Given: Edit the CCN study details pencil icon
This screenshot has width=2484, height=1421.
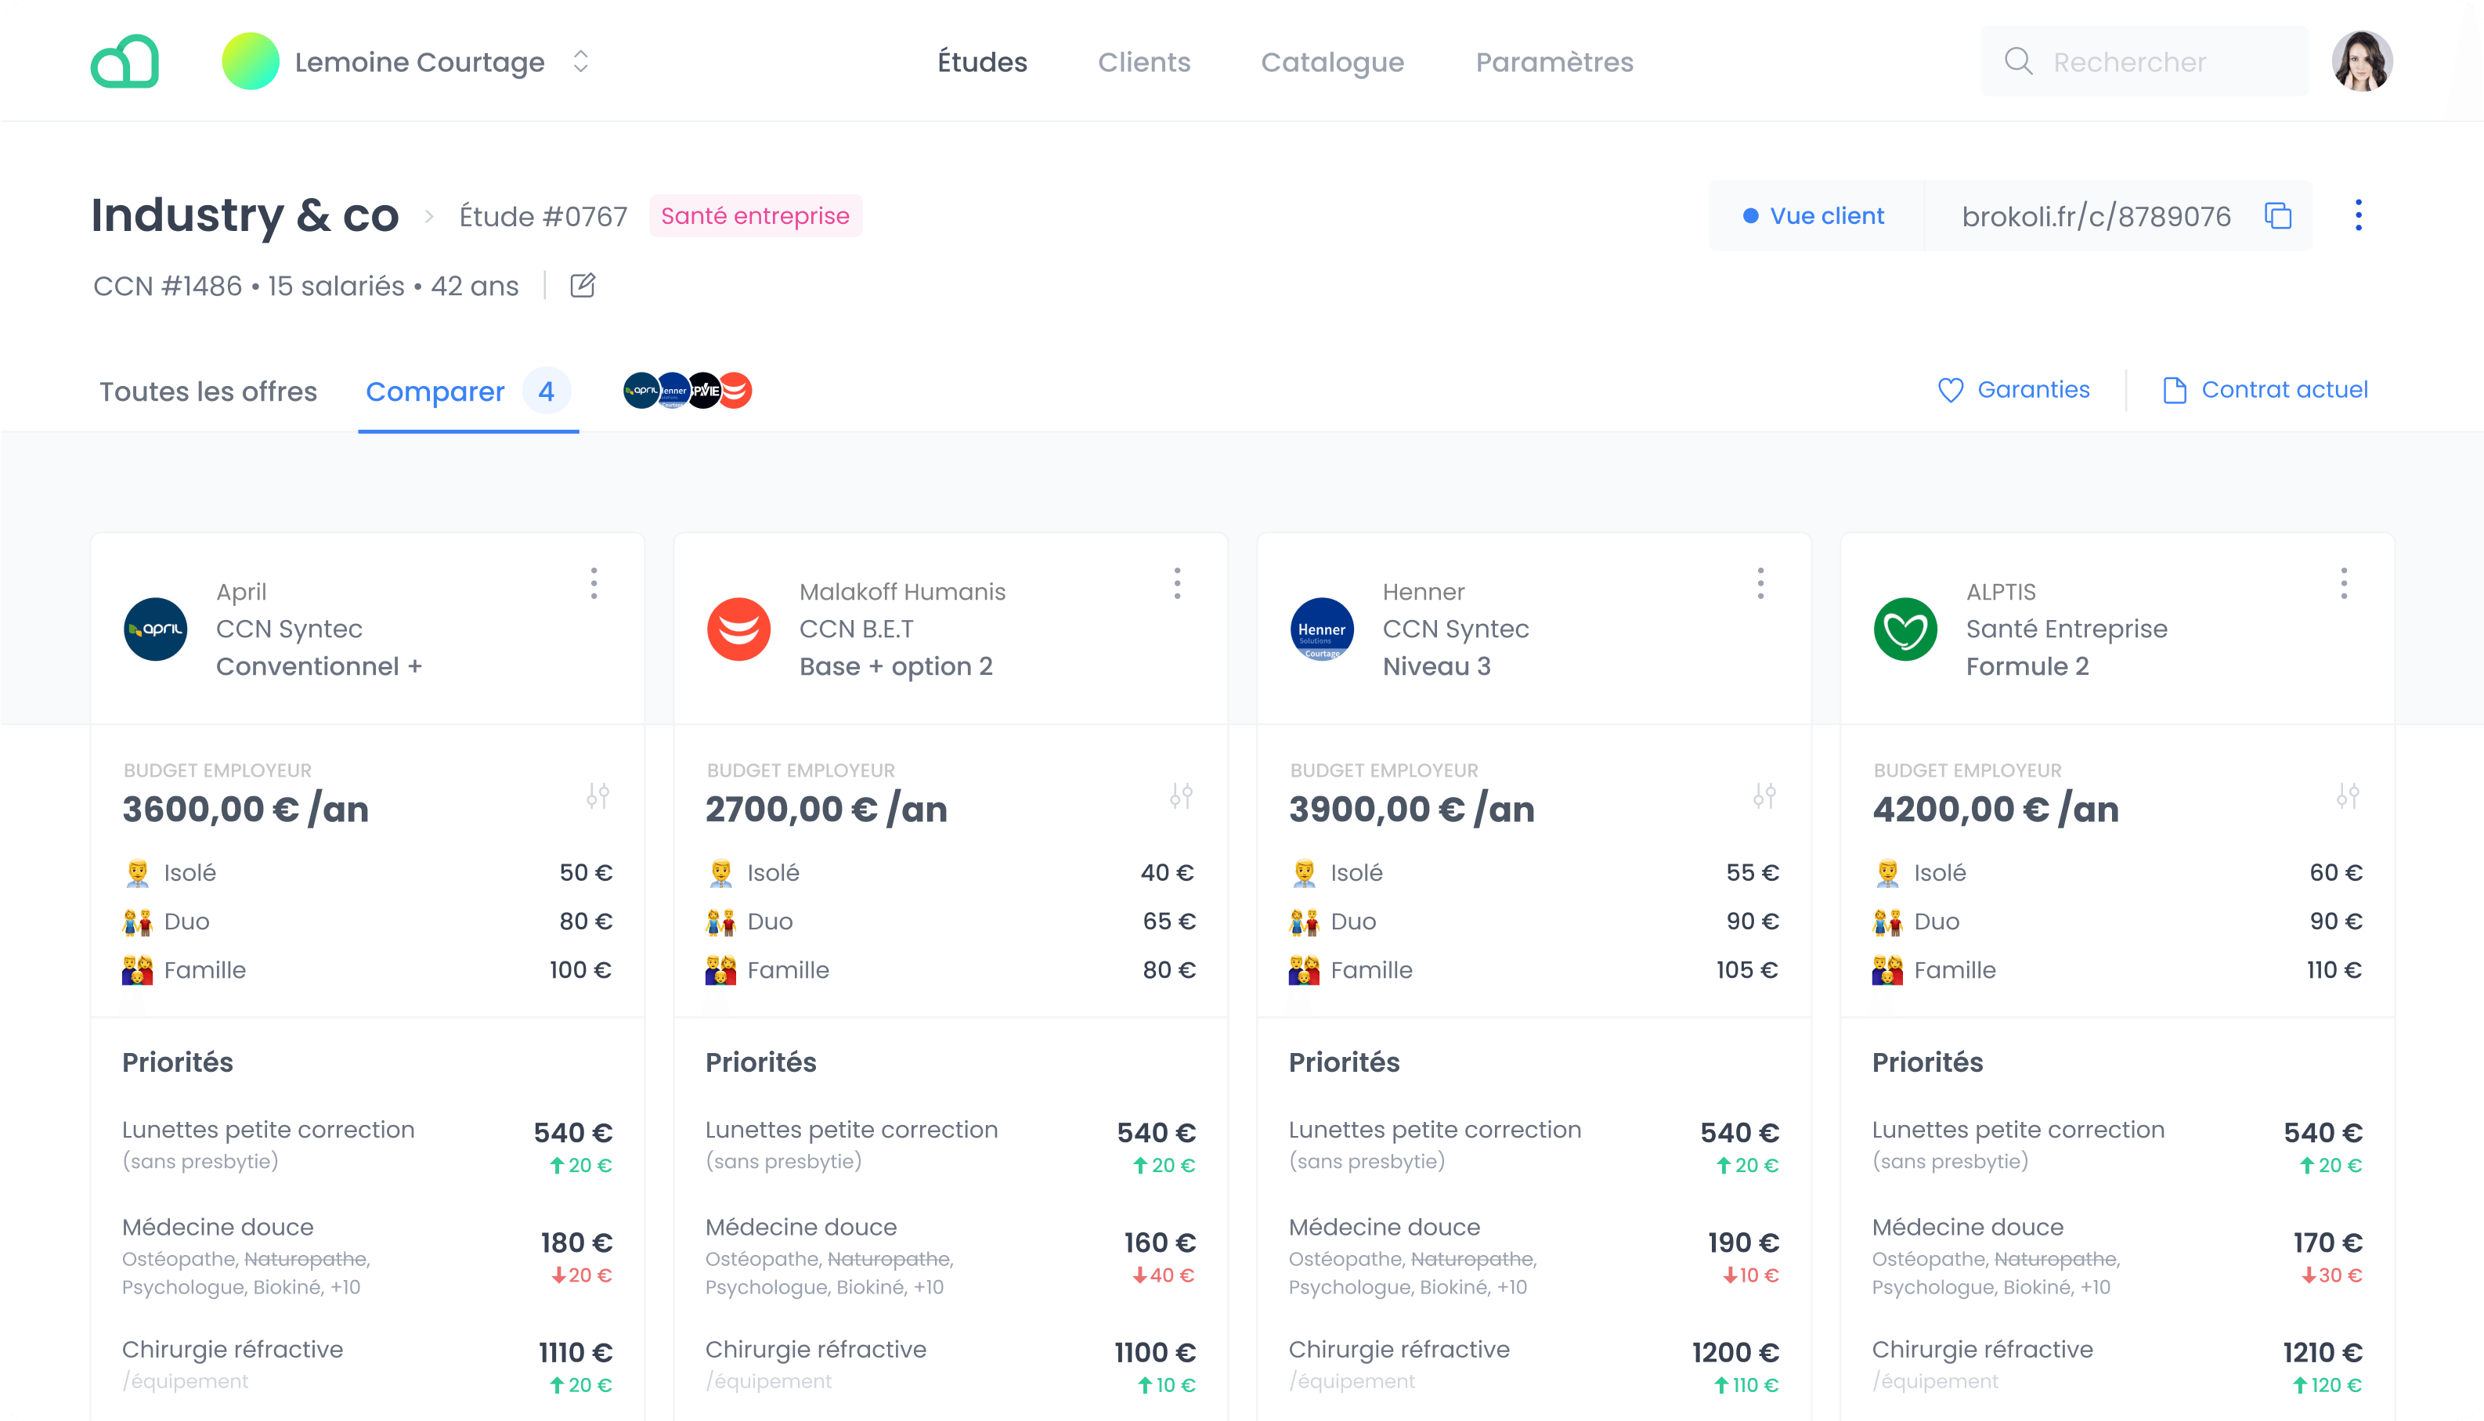Looking at the screenshot, I should tap(583, 286).
